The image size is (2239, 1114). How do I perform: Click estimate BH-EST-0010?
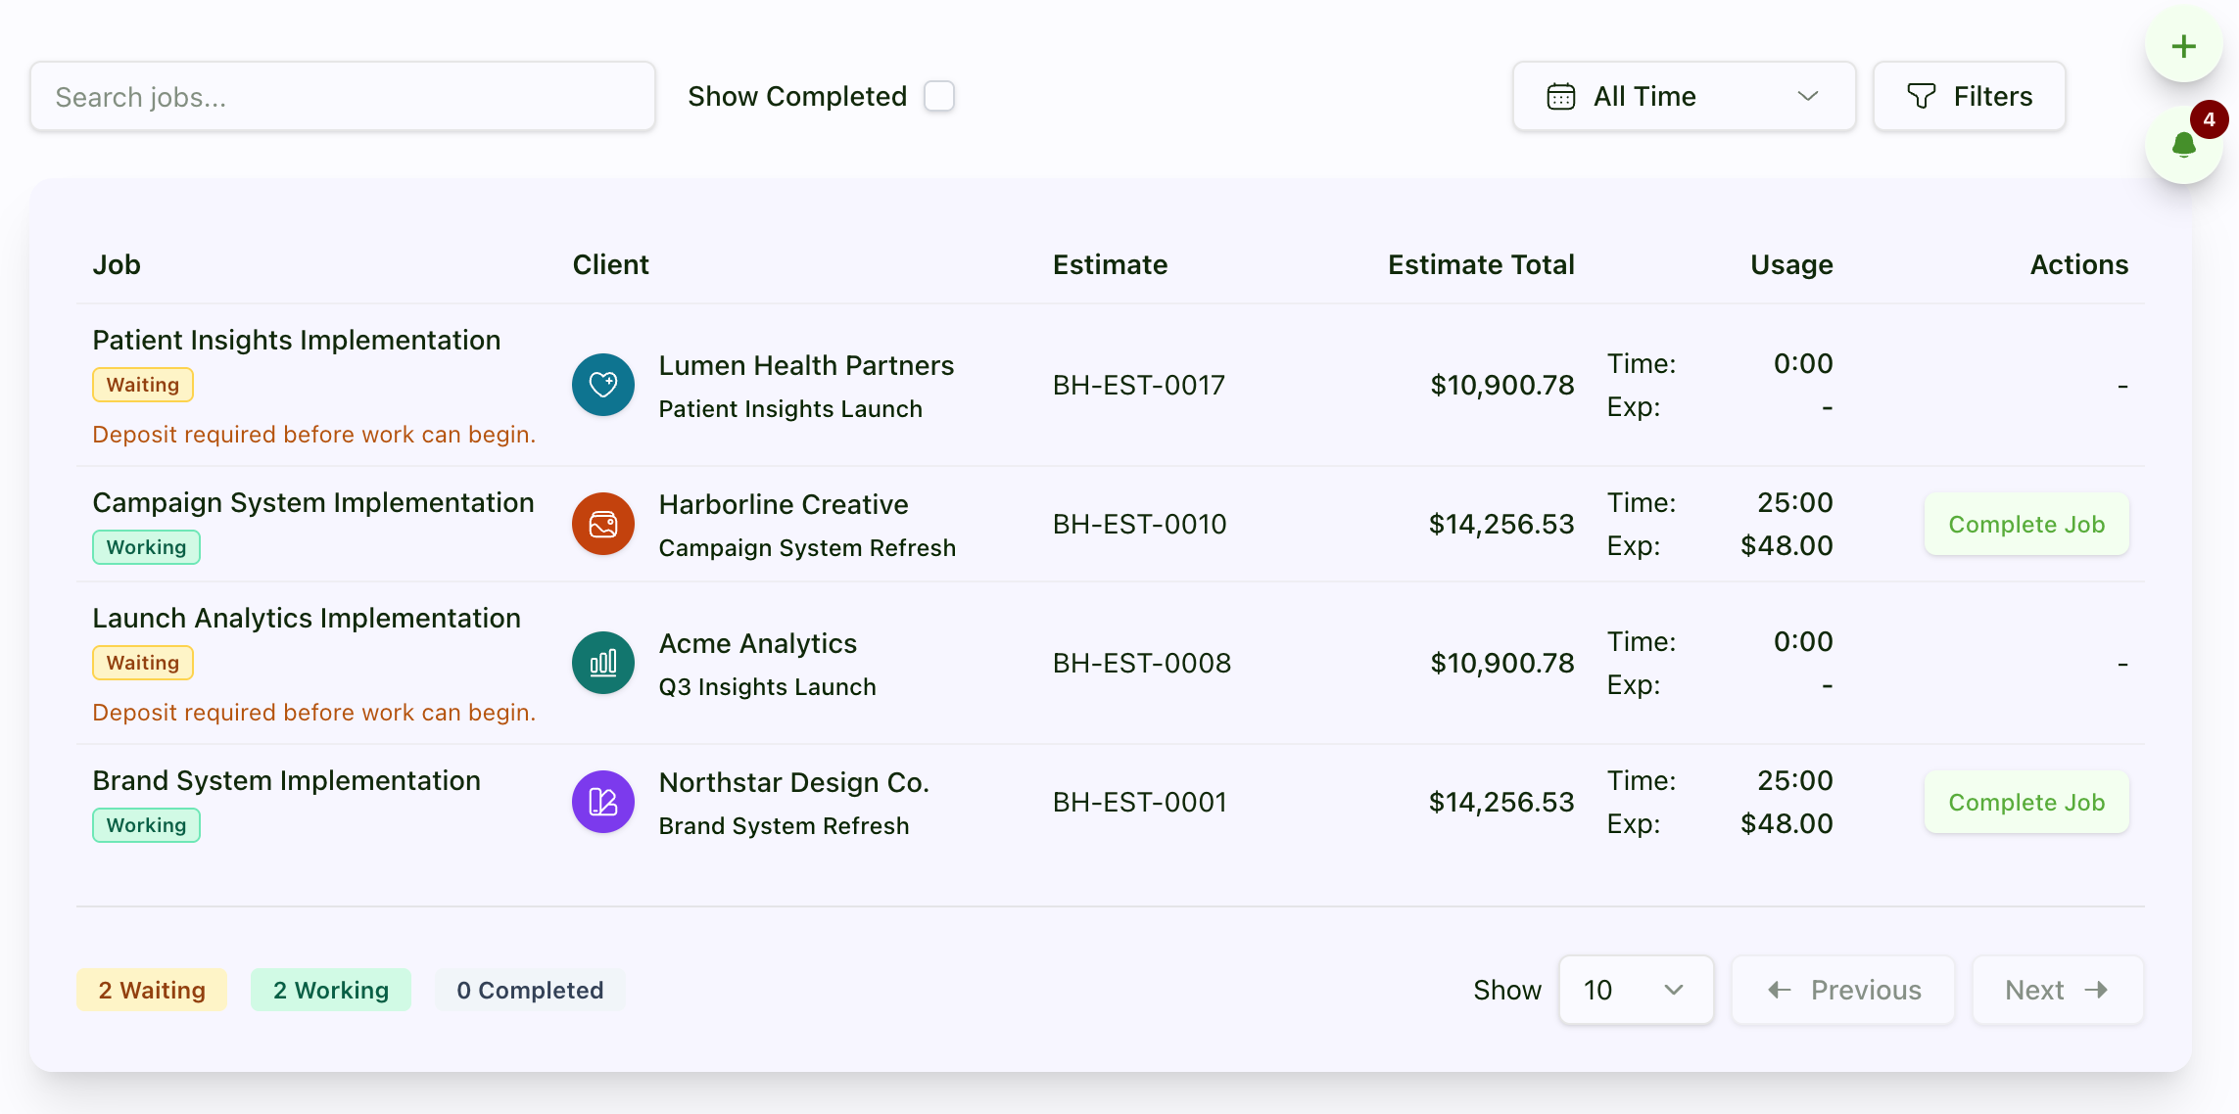[1140, 524]
